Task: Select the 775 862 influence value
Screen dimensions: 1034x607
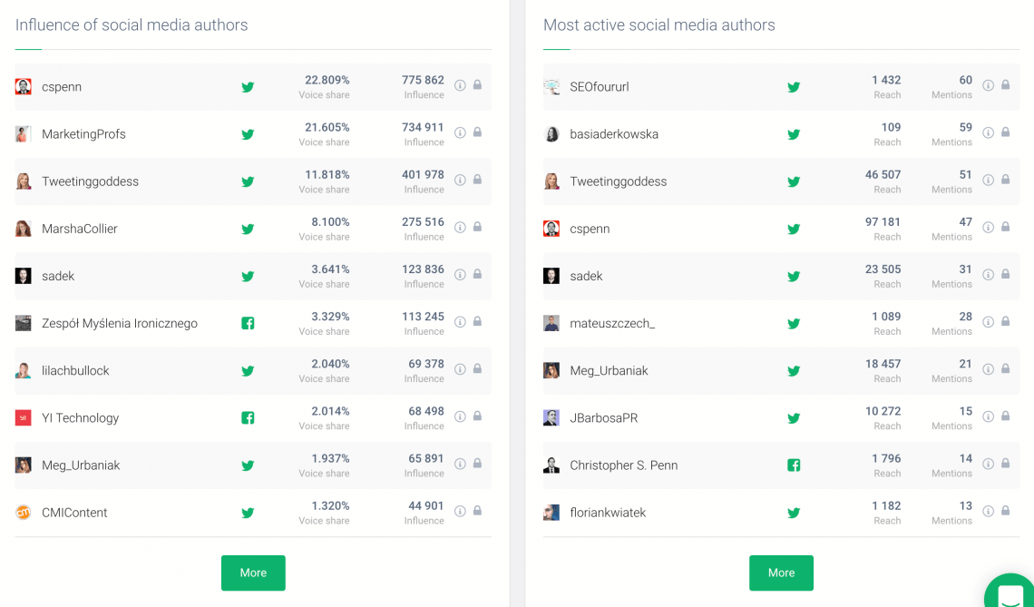Action: (423, 80)
